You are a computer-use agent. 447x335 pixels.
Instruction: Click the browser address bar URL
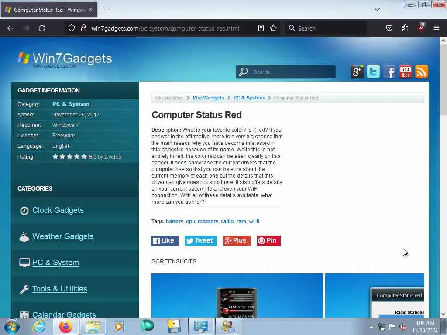(x=165, y=28)
